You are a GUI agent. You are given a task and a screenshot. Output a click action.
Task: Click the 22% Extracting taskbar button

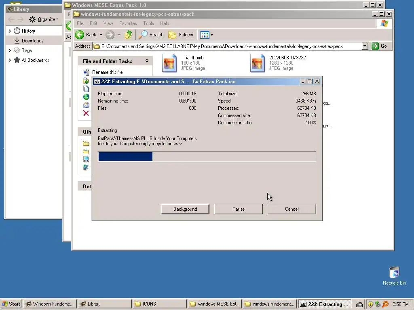pos(325,304)
